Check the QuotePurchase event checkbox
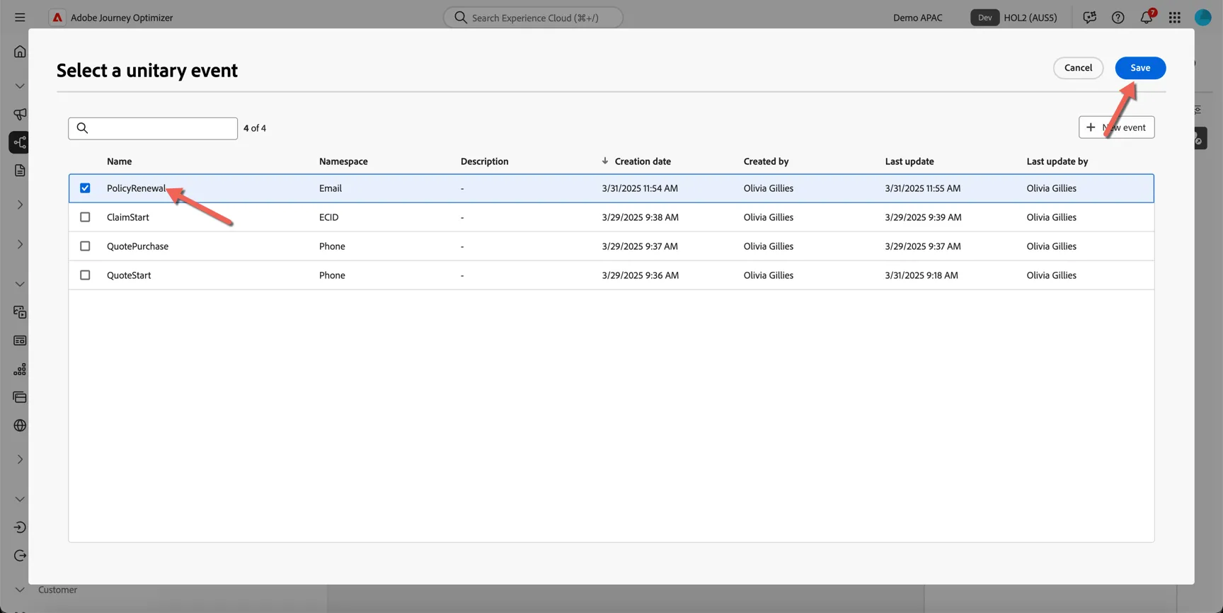 (85, 246)
